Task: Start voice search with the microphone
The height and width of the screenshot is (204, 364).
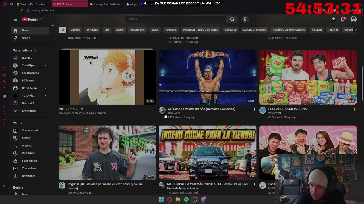Action: [245, 19]
